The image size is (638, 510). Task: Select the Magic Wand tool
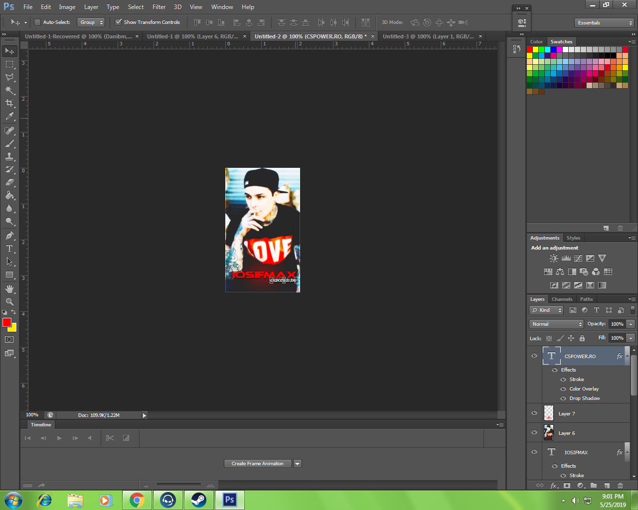9,90
